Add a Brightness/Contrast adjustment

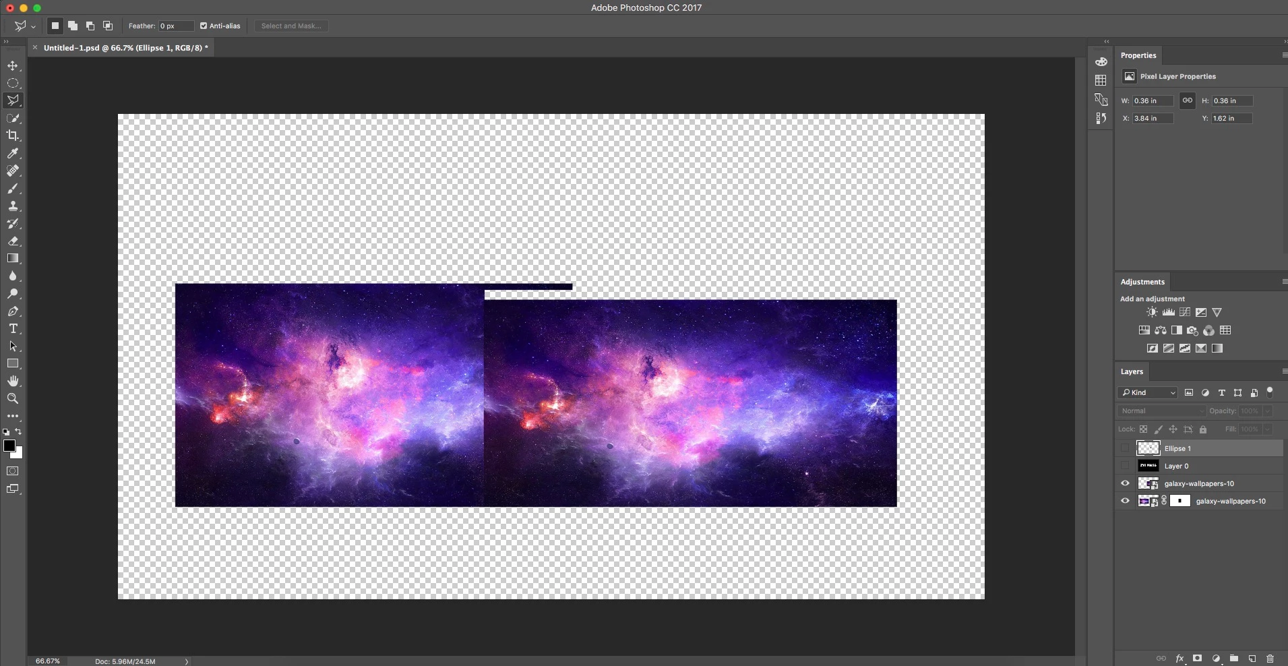[x=1152, y=312]
